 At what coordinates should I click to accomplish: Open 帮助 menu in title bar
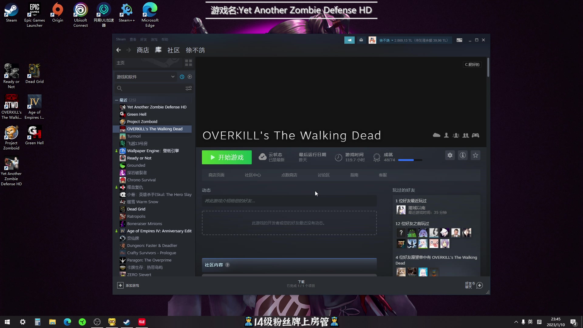pyautogui.click(x=165, y=39)
